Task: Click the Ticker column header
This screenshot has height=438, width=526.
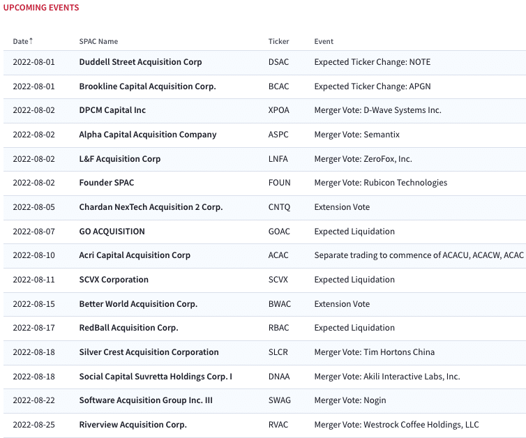Action: click(x=278, y=41)
